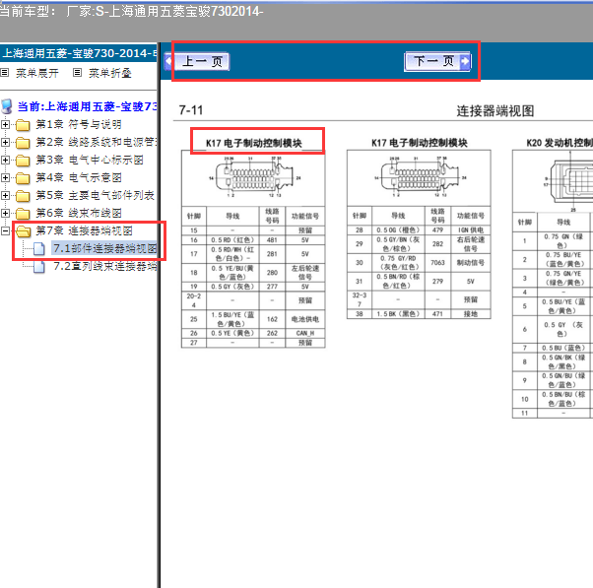593x588 pixels.
Task: Click cell 接地 in pin 38 row
Action: coord(471,314)
